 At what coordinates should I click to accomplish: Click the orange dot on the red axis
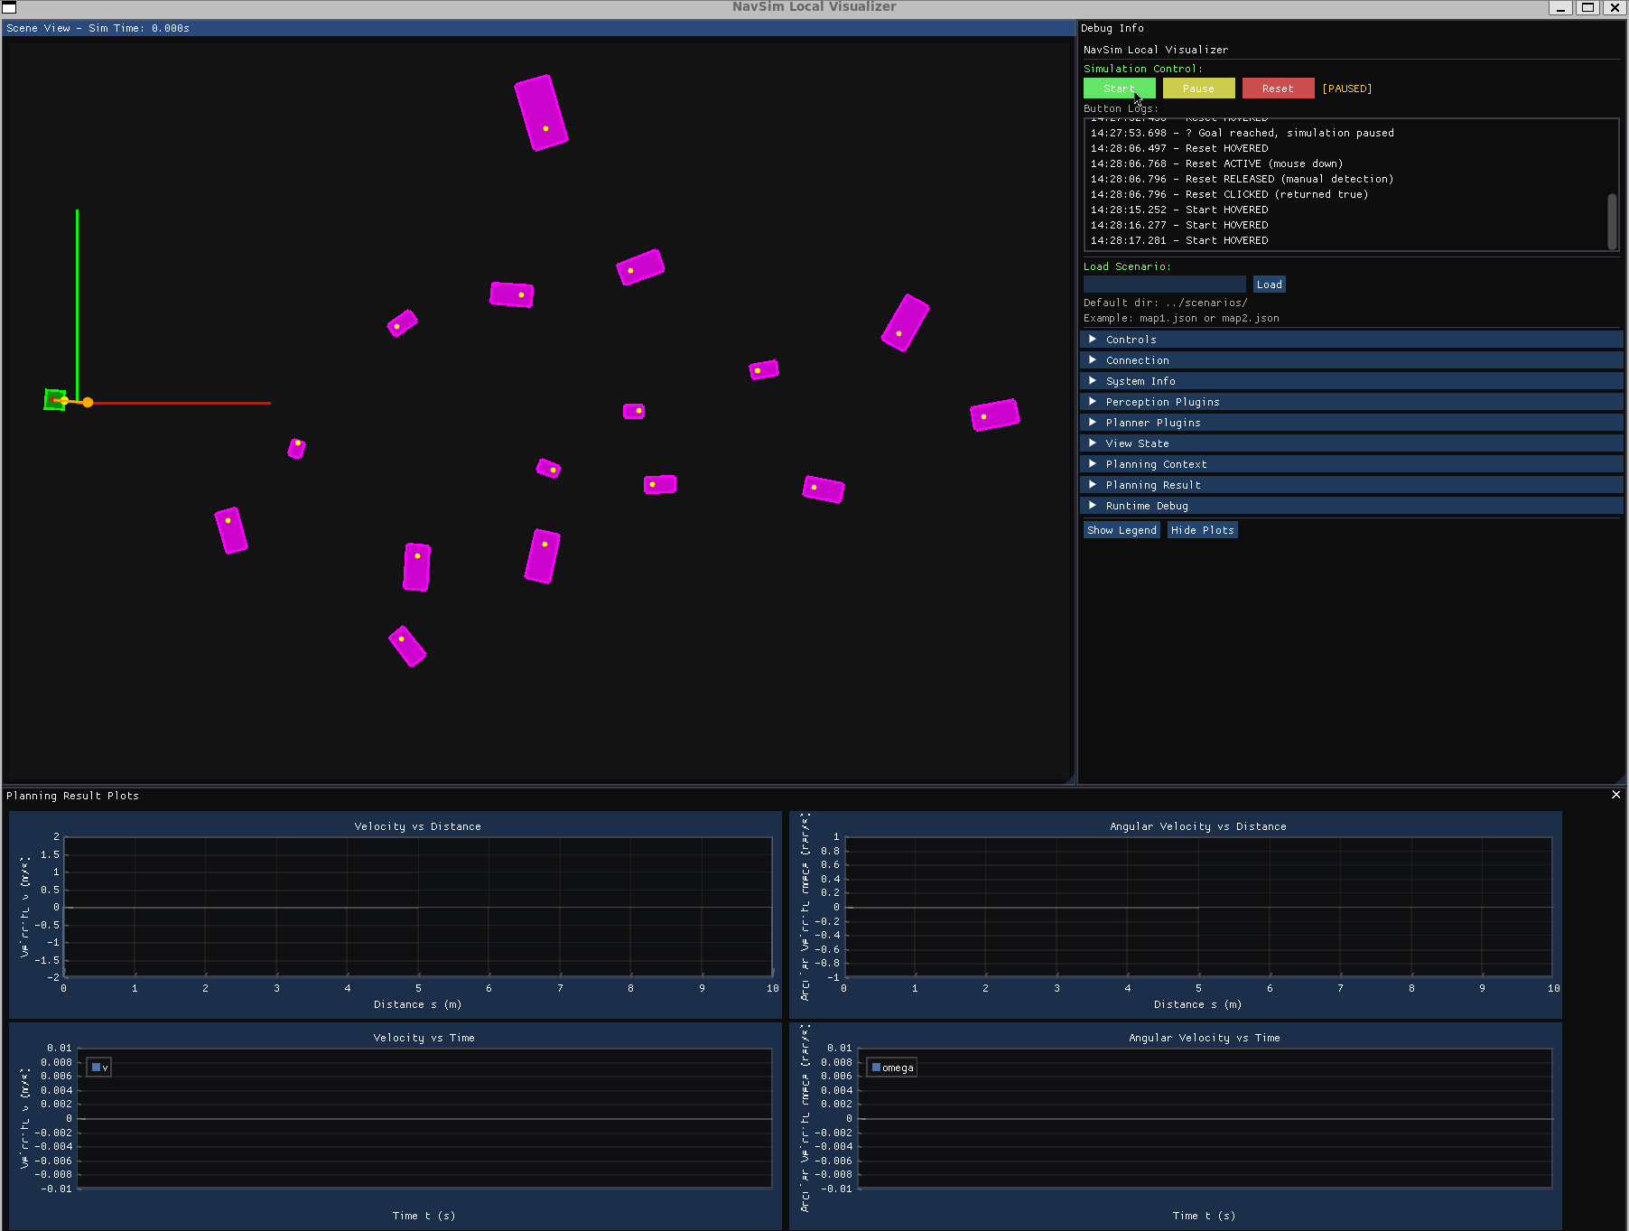88,403
